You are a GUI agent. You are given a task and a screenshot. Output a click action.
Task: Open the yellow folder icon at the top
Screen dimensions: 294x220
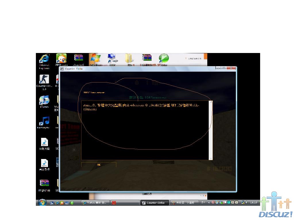tap(129, 58)
